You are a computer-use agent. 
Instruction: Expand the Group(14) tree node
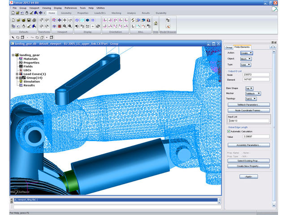click(17, 78)
